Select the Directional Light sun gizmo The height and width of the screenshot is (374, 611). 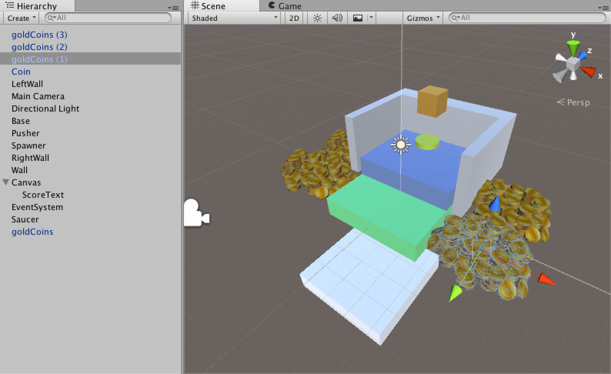[x=401, y=145]
